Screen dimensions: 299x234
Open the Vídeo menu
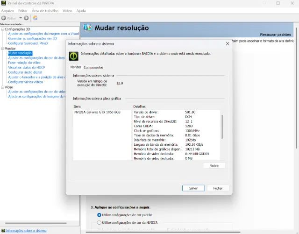(67, 11)
